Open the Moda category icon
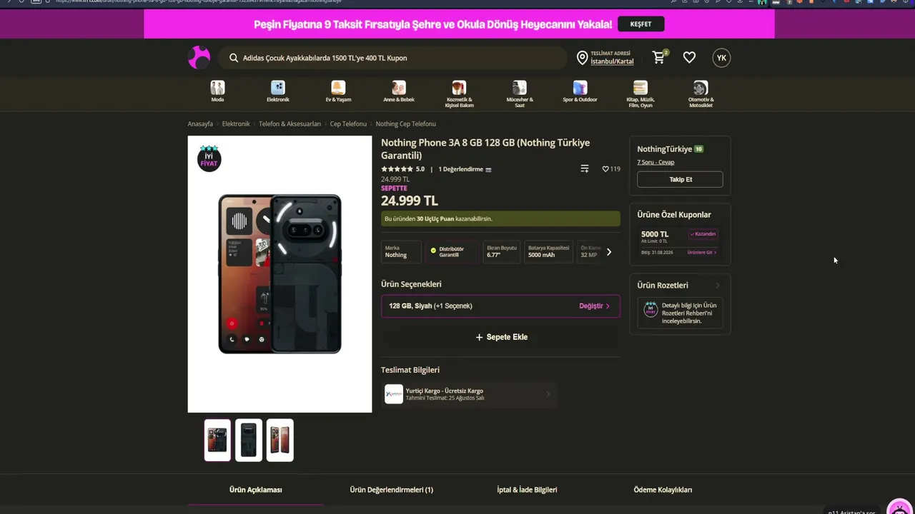 click(x=217, y=88)
